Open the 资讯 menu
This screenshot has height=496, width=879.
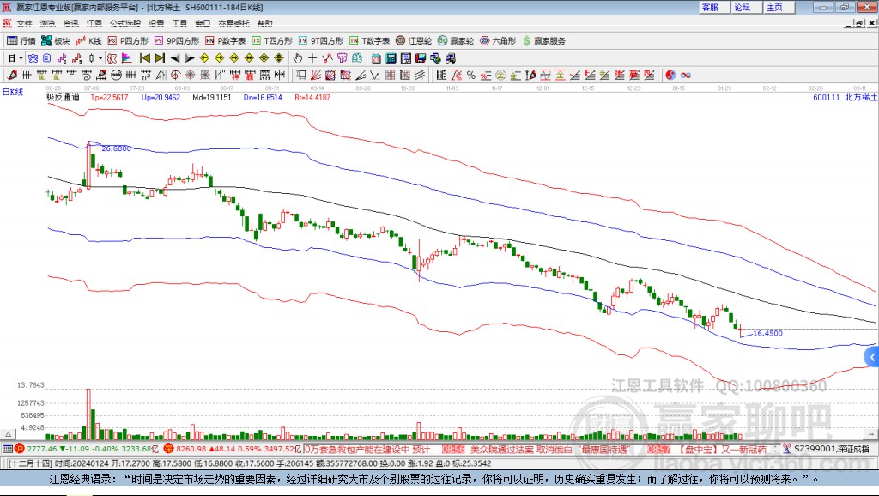[70, 23]
